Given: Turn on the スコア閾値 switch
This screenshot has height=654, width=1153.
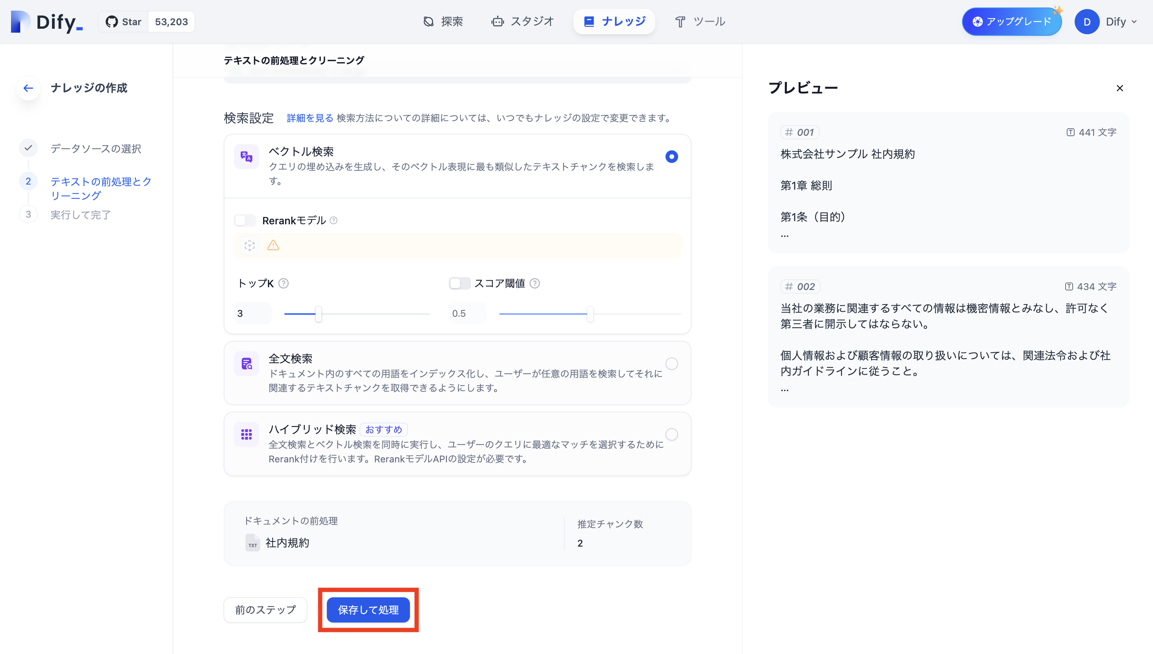Looking at the screenshot, I should [460, 283].
